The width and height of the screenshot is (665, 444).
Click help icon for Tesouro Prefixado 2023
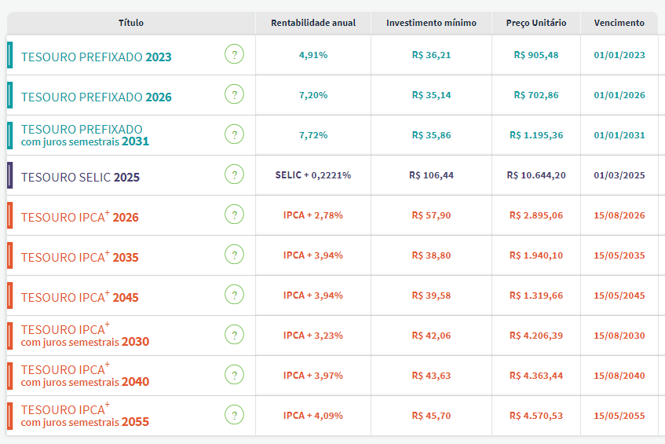pos(234,55)
